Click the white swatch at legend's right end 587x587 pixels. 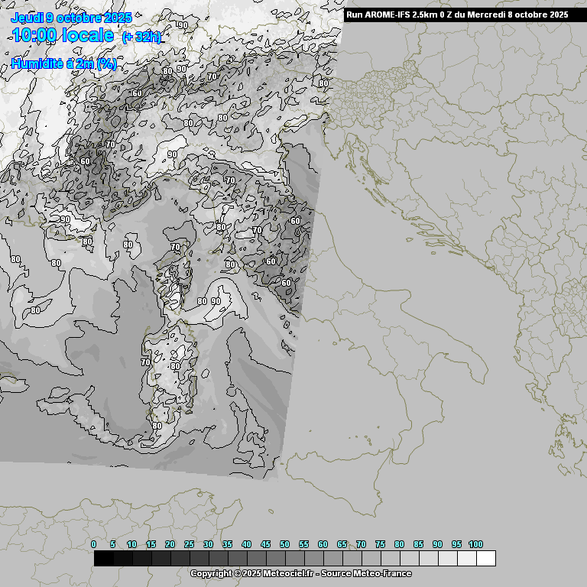point(485,559)
